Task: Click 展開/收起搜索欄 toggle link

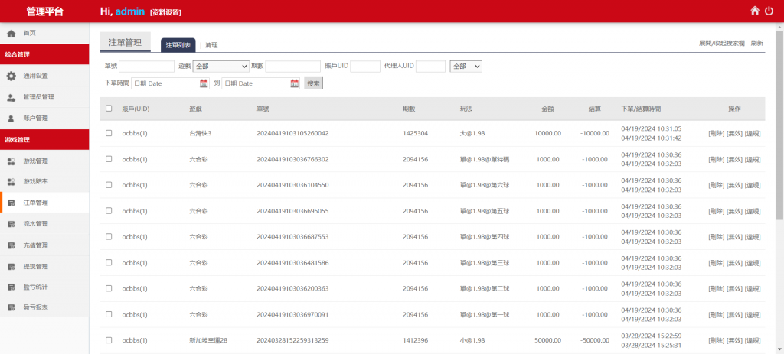Action: coord(722,43)
